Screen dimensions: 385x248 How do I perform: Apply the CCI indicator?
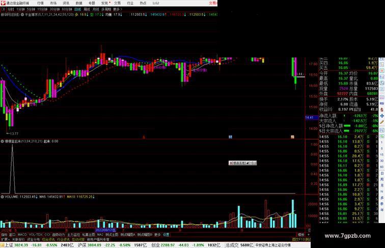click(47, 235)
